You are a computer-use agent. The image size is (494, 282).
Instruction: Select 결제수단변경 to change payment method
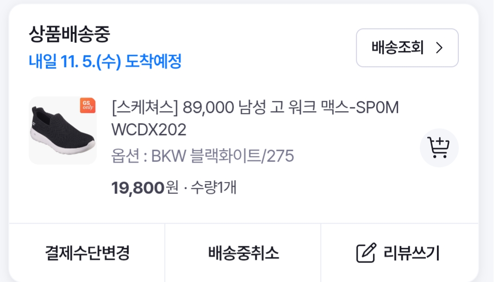(x=87, y=253)
